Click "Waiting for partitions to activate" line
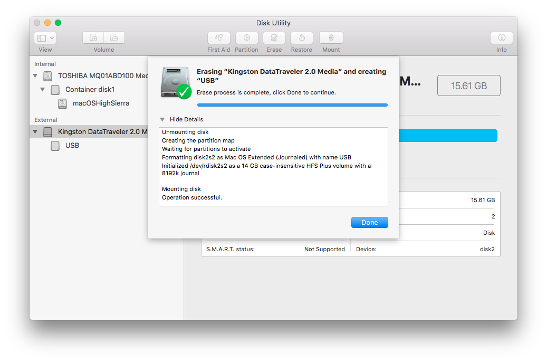Screen dimensions: 547x362 206,149
